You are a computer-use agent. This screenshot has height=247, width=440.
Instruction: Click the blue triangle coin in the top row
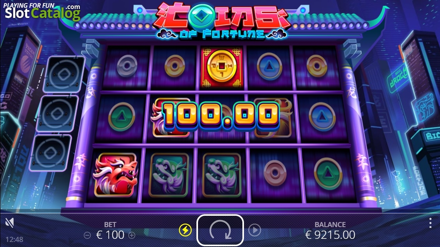pyautogui.click(x=269, y=66)
